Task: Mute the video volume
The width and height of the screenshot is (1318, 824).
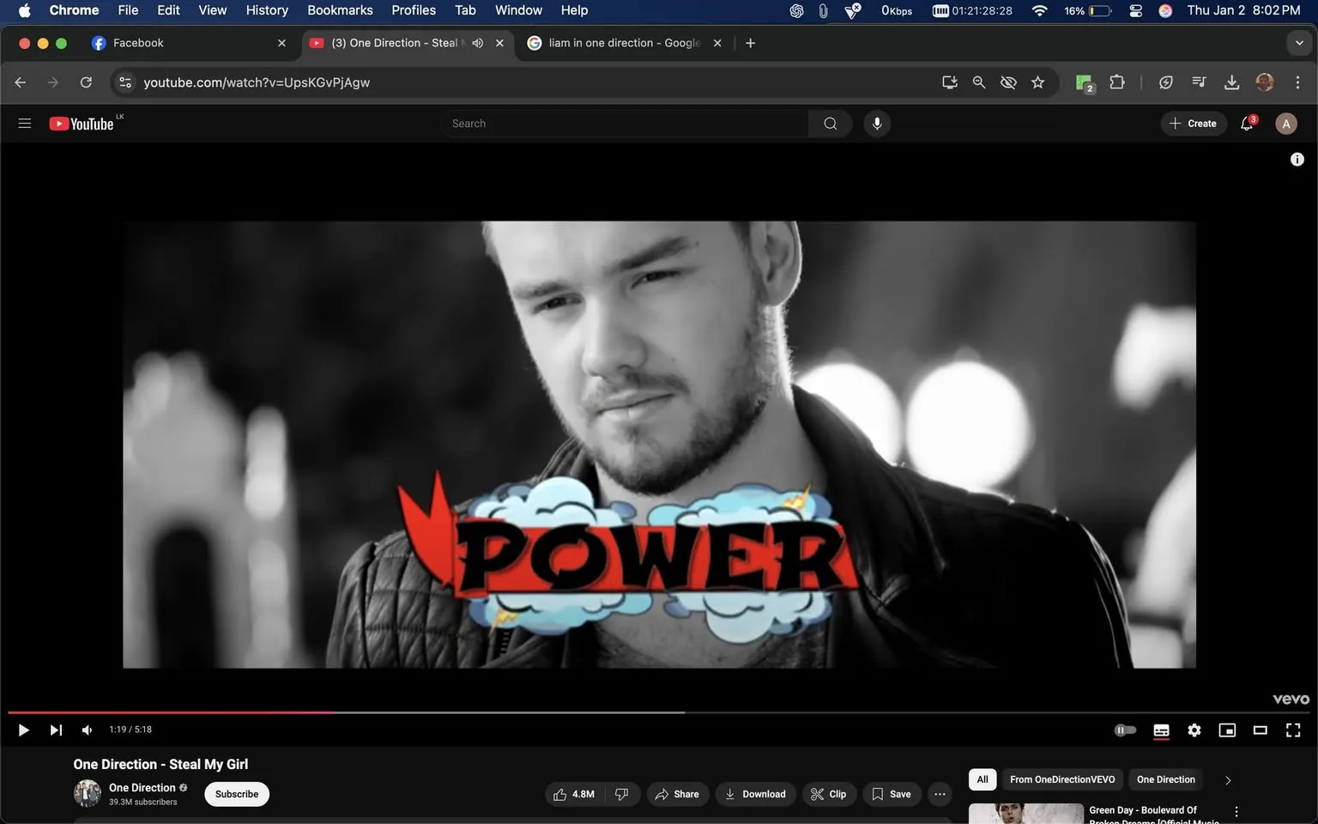Action: (x=87, y=730)
